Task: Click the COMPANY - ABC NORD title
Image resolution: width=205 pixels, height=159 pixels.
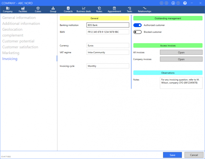Action: [x=17, y=3]
